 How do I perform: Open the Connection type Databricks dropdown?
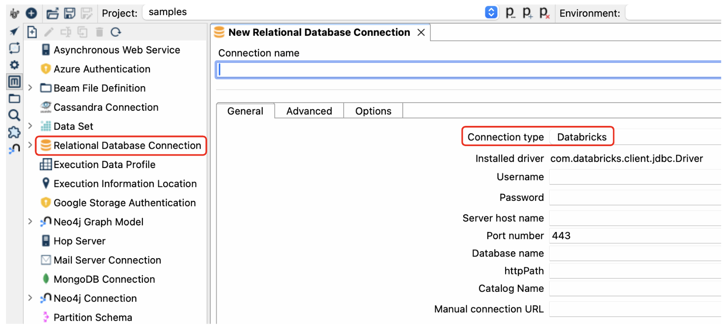click(x=582, y=137)
